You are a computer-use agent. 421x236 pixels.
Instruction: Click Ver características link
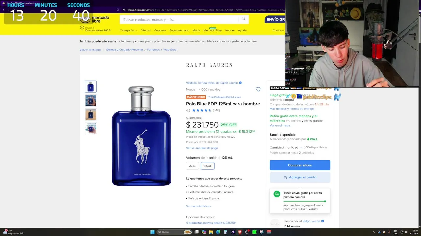pos(199,206)
